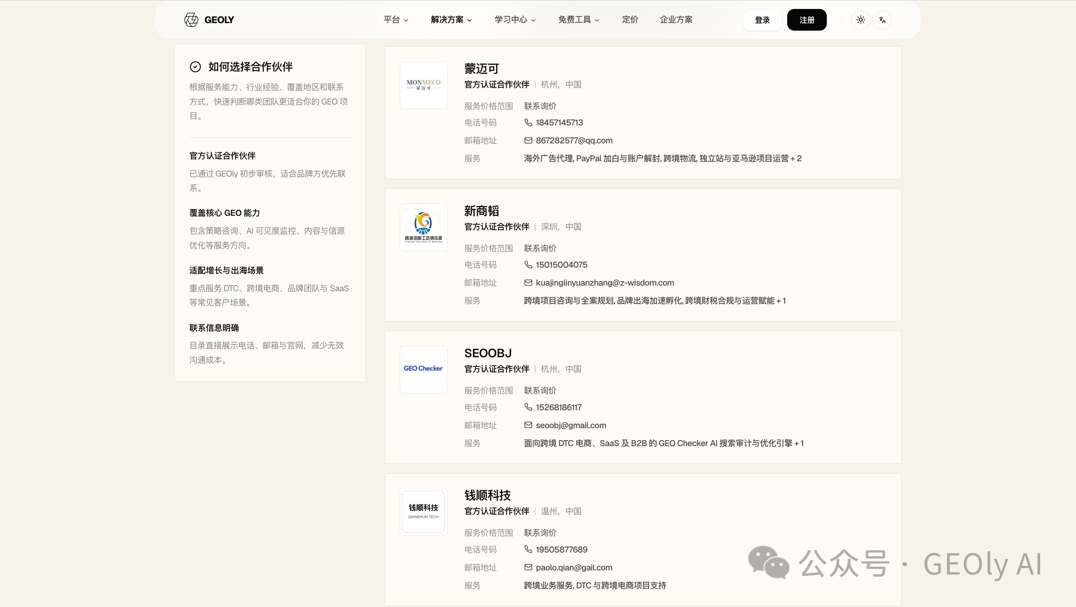Open the MONMECO logo thumbnail

pos(424,85)
